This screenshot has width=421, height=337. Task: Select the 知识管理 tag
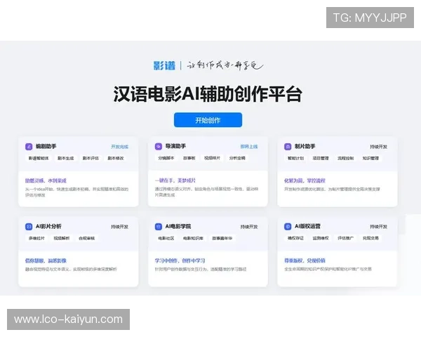coord(370,158)
